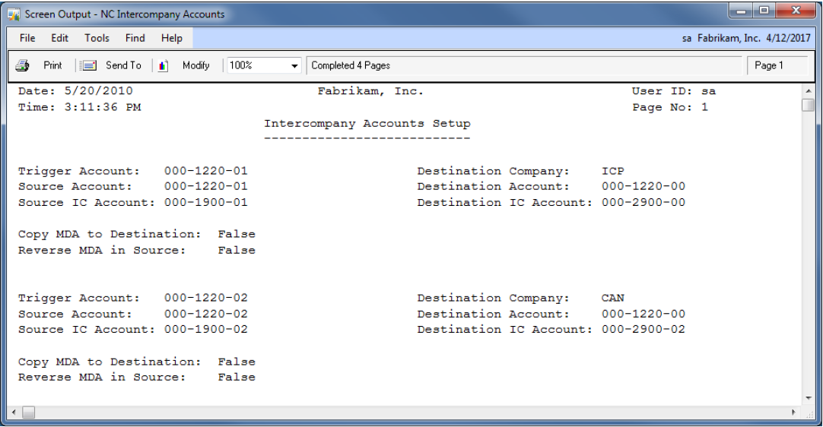
Task: Click the horizontal scrollbar thumb
Action: [27, 412]
